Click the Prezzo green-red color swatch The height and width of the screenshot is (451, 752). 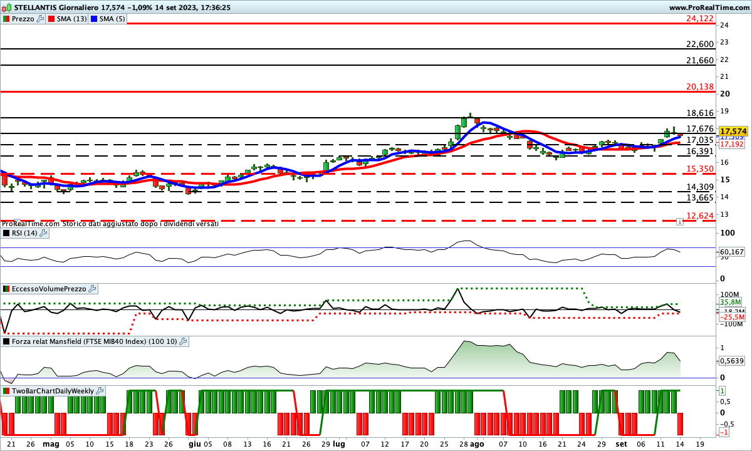point(6,19)
